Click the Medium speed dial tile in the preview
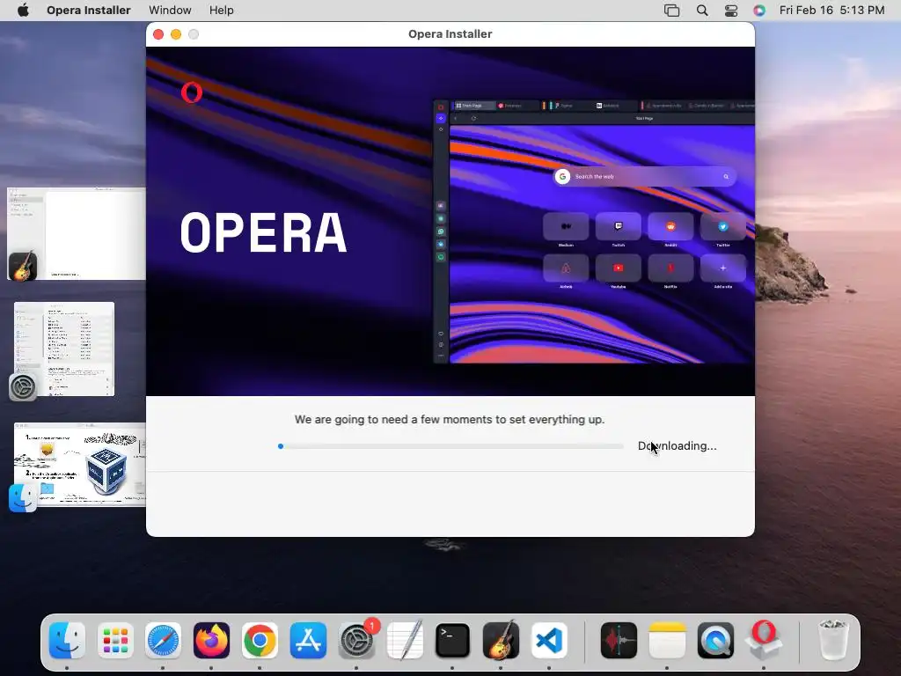 tap(566, 226)
